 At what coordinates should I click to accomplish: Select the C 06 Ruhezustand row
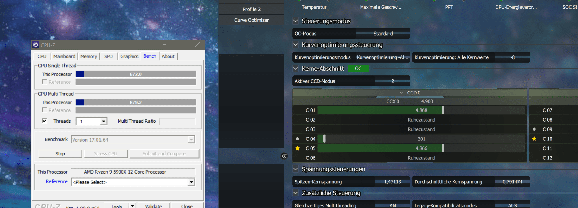click(410, 158)
